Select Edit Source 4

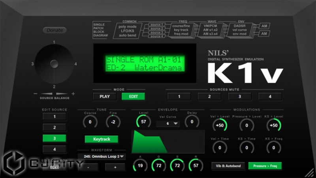[x=55, y=149]
